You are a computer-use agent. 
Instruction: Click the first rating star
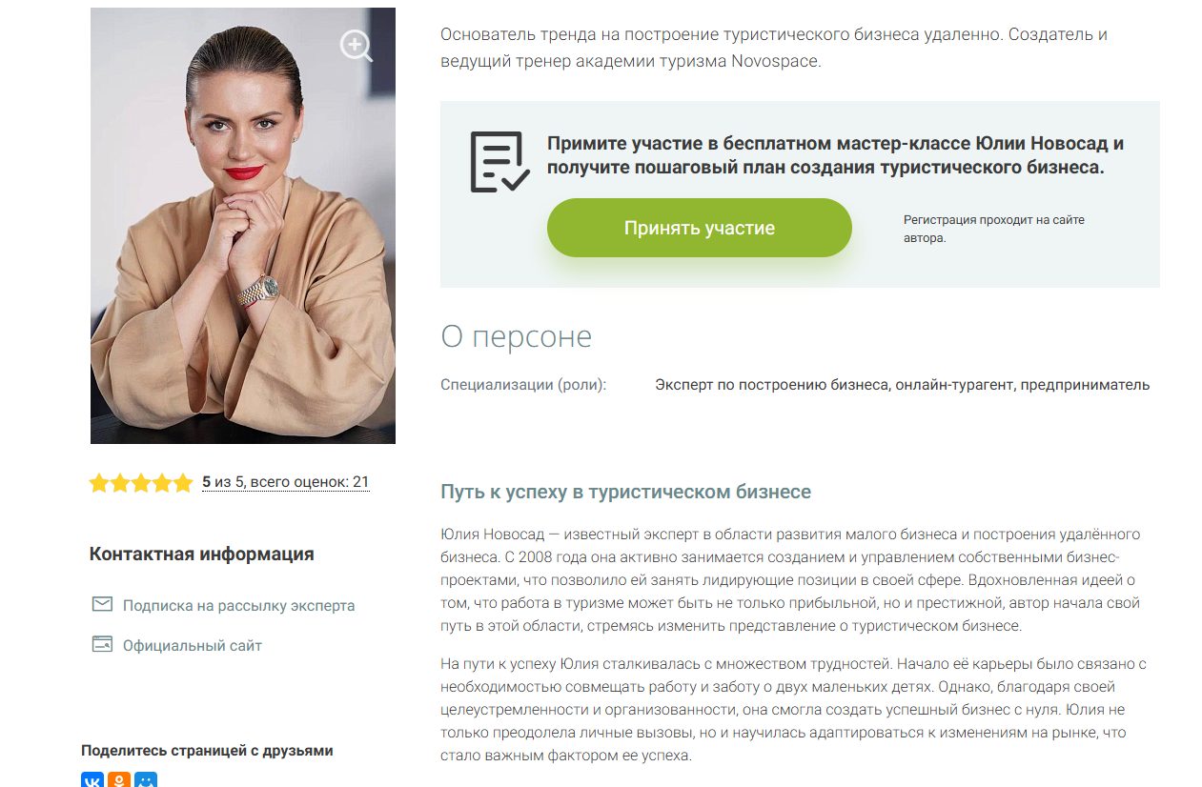99,483
